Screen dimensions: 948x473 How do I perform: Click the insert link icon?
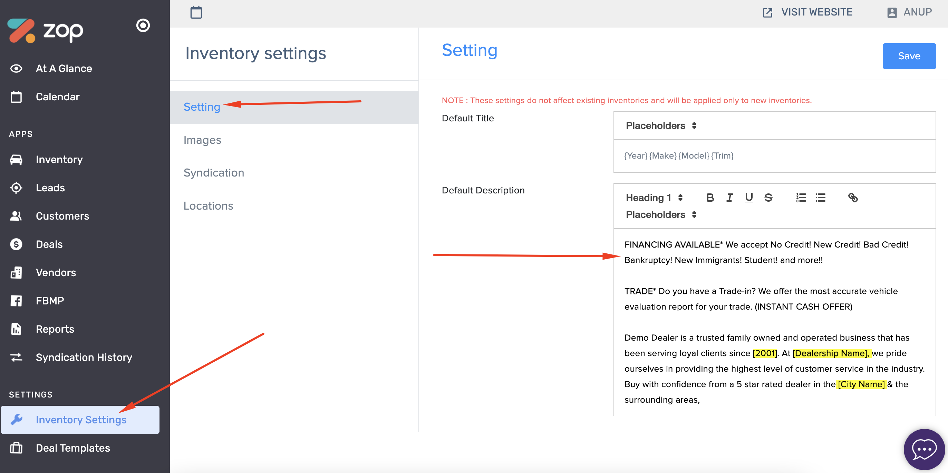click(853, 198)
